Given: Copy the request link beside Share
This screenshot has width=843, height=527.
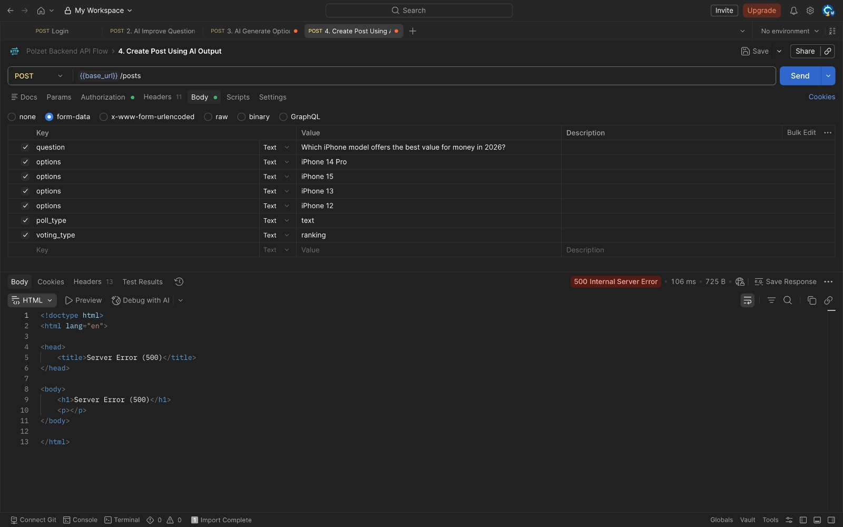Looking at the screenshot, I should [828, 51].
